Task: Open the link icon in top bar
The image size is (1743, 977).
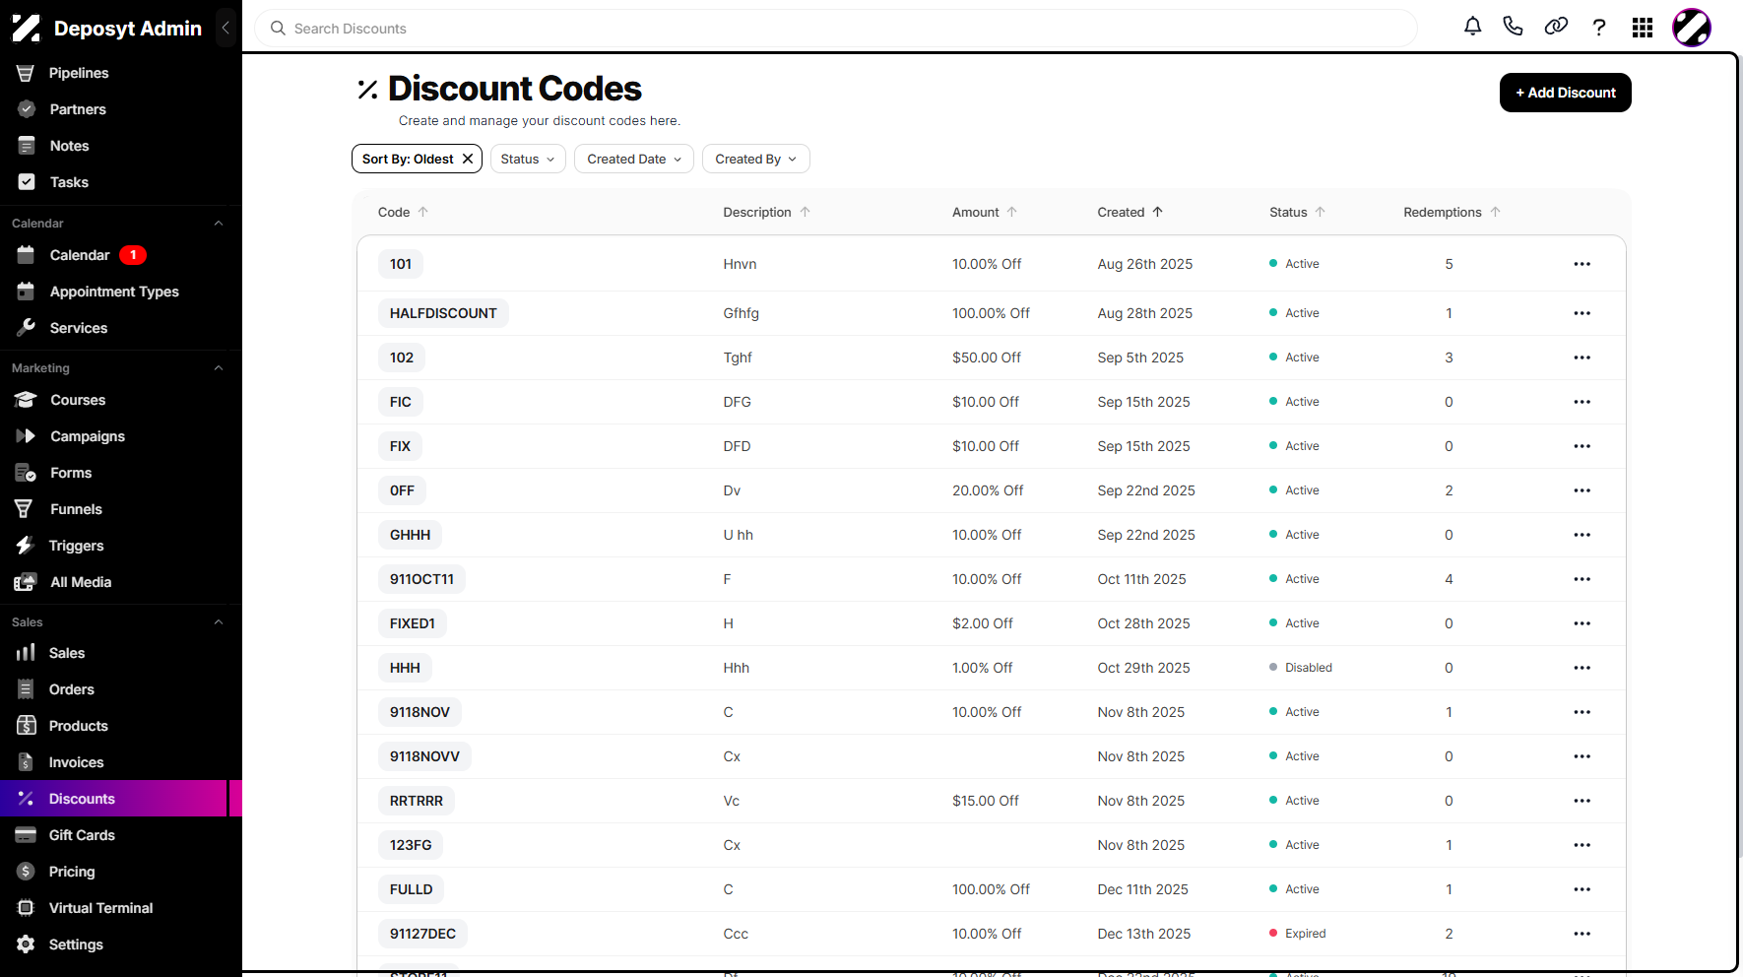Action: click(x=1556, y=28)
